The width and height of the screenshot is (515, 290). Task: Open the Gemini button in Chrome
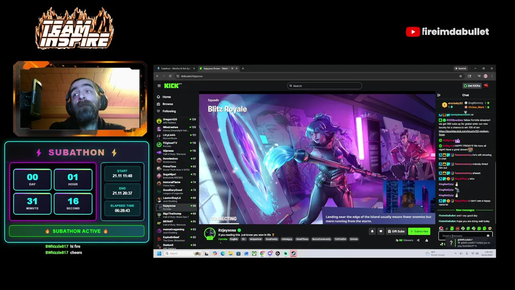point(460,68)
